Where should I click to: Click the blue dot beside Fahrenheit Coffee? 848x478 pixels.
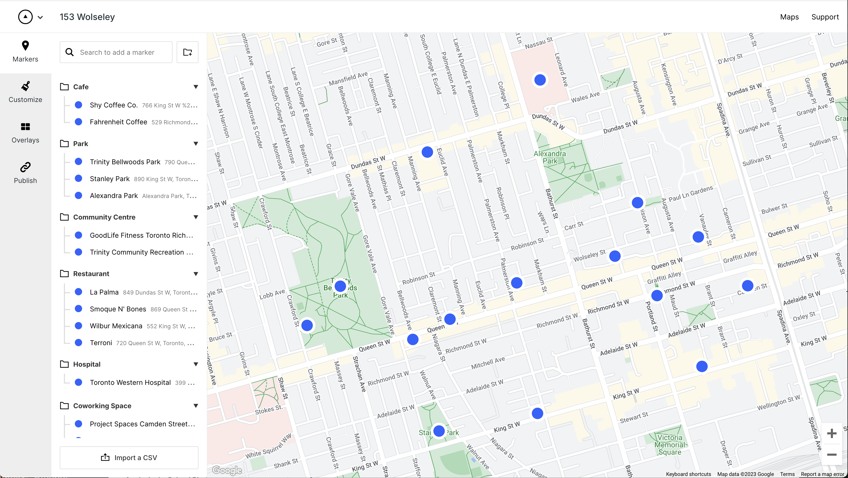[x=78, y=122]
